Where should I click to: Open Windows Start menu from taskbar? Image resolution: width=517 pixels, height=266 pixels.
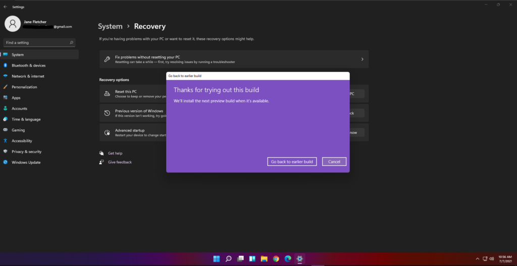coord(217,258)
